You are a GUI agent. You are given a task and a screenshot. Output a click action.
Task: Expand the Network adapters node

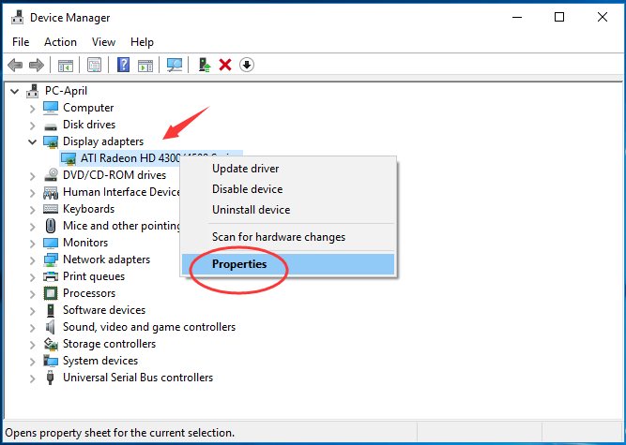[x=33, y=260]
